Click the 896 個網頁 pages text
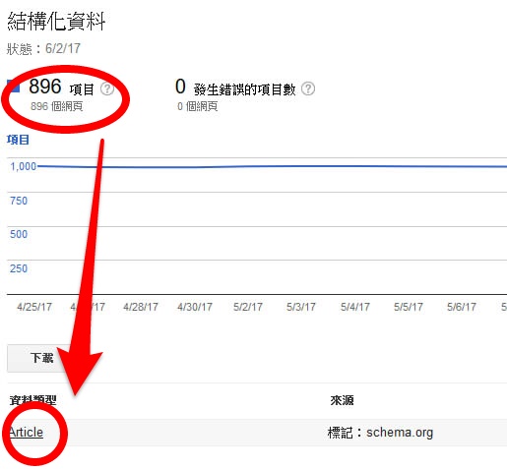This screenshot has height=469, width=507. pyautogui.click(x=56, y=106)
